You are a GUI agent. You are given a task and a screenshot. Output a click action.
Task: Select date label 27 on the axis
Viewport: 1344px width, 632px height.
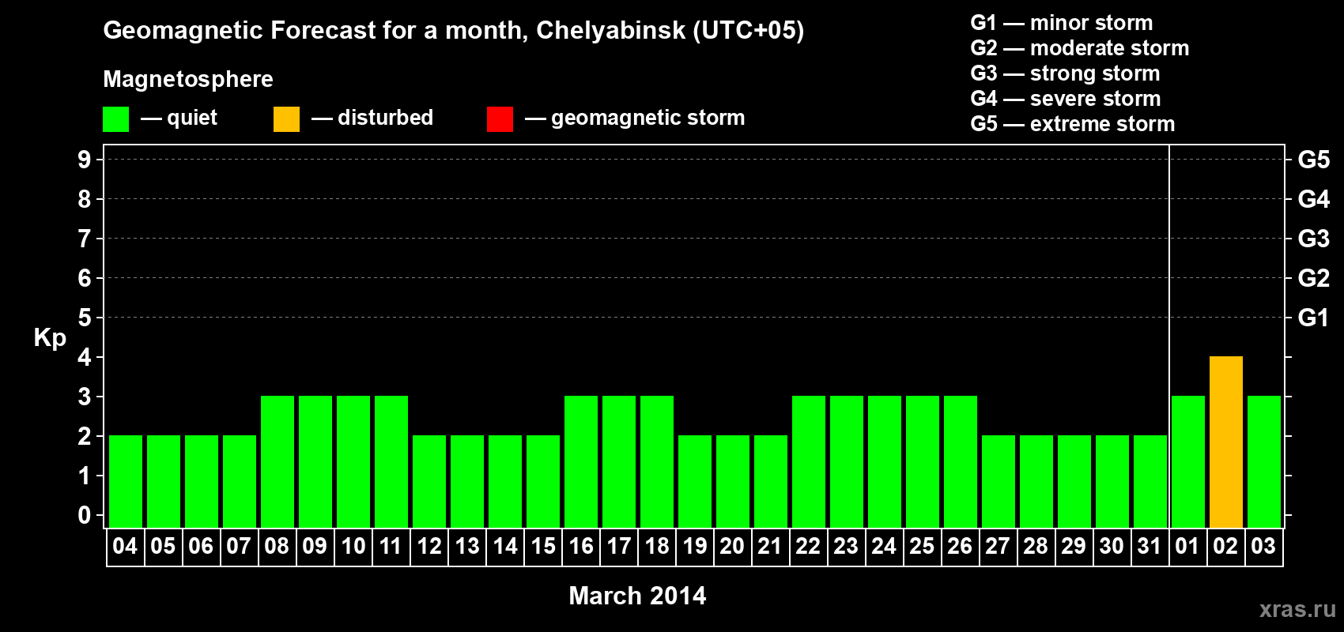998,547
